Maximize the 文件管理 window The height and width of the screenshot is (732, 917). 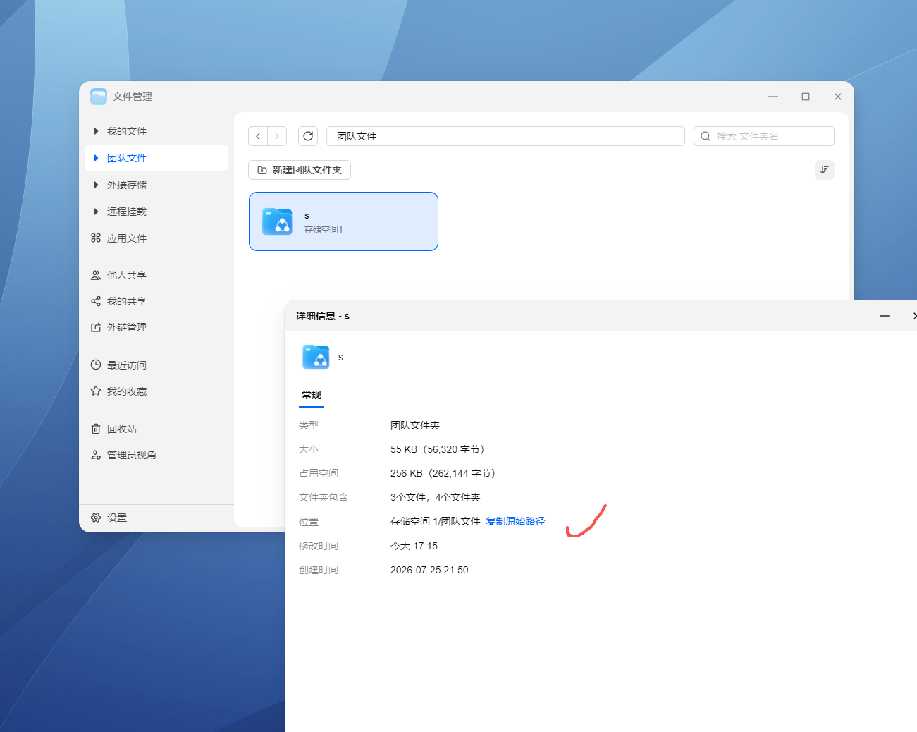[x=806, y=97]
